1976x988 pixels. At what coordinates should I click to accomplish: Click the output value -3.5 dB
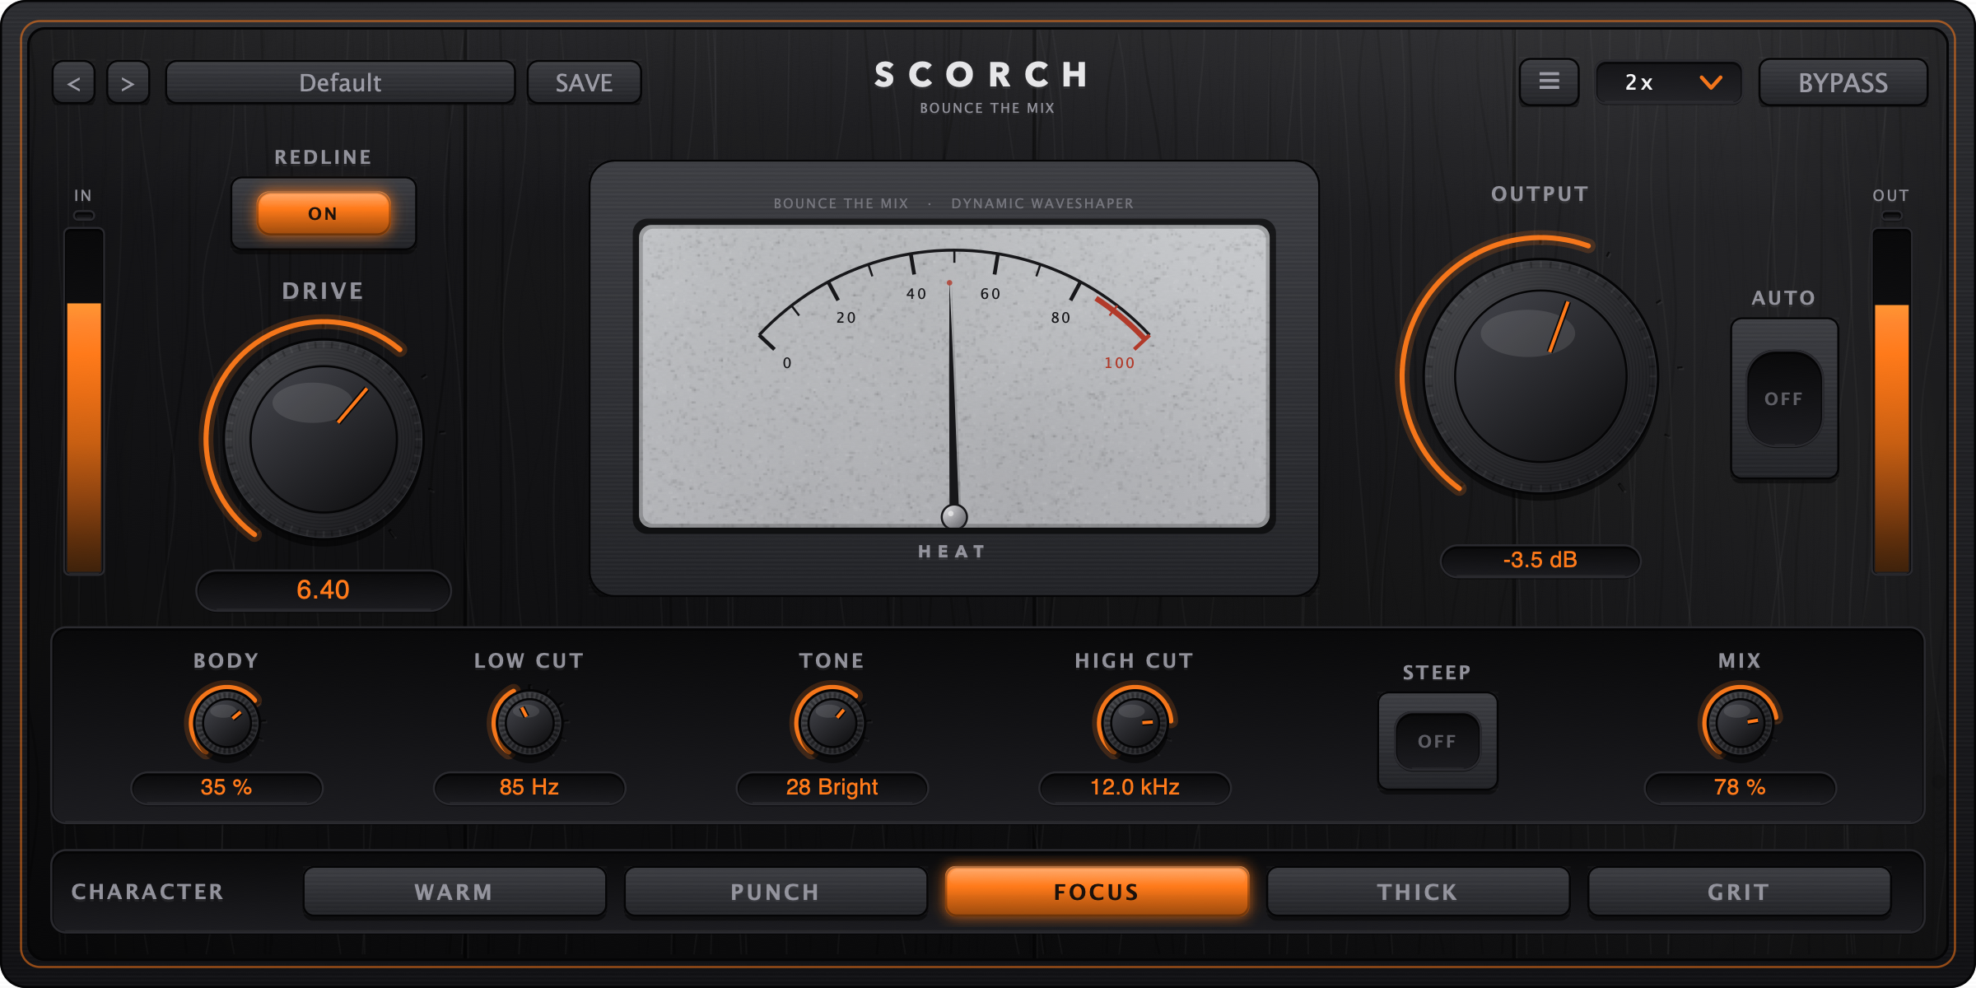1540,561
